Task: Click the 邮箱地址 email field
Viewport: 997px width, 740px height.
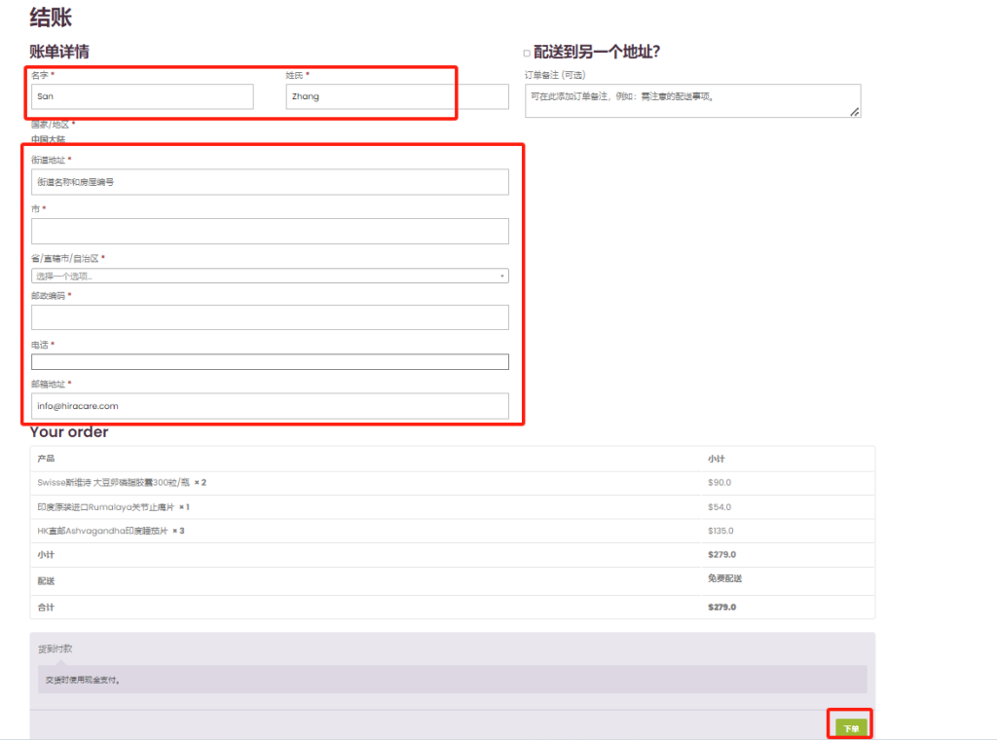Action: pyautogui.click(x=270, y=406)
